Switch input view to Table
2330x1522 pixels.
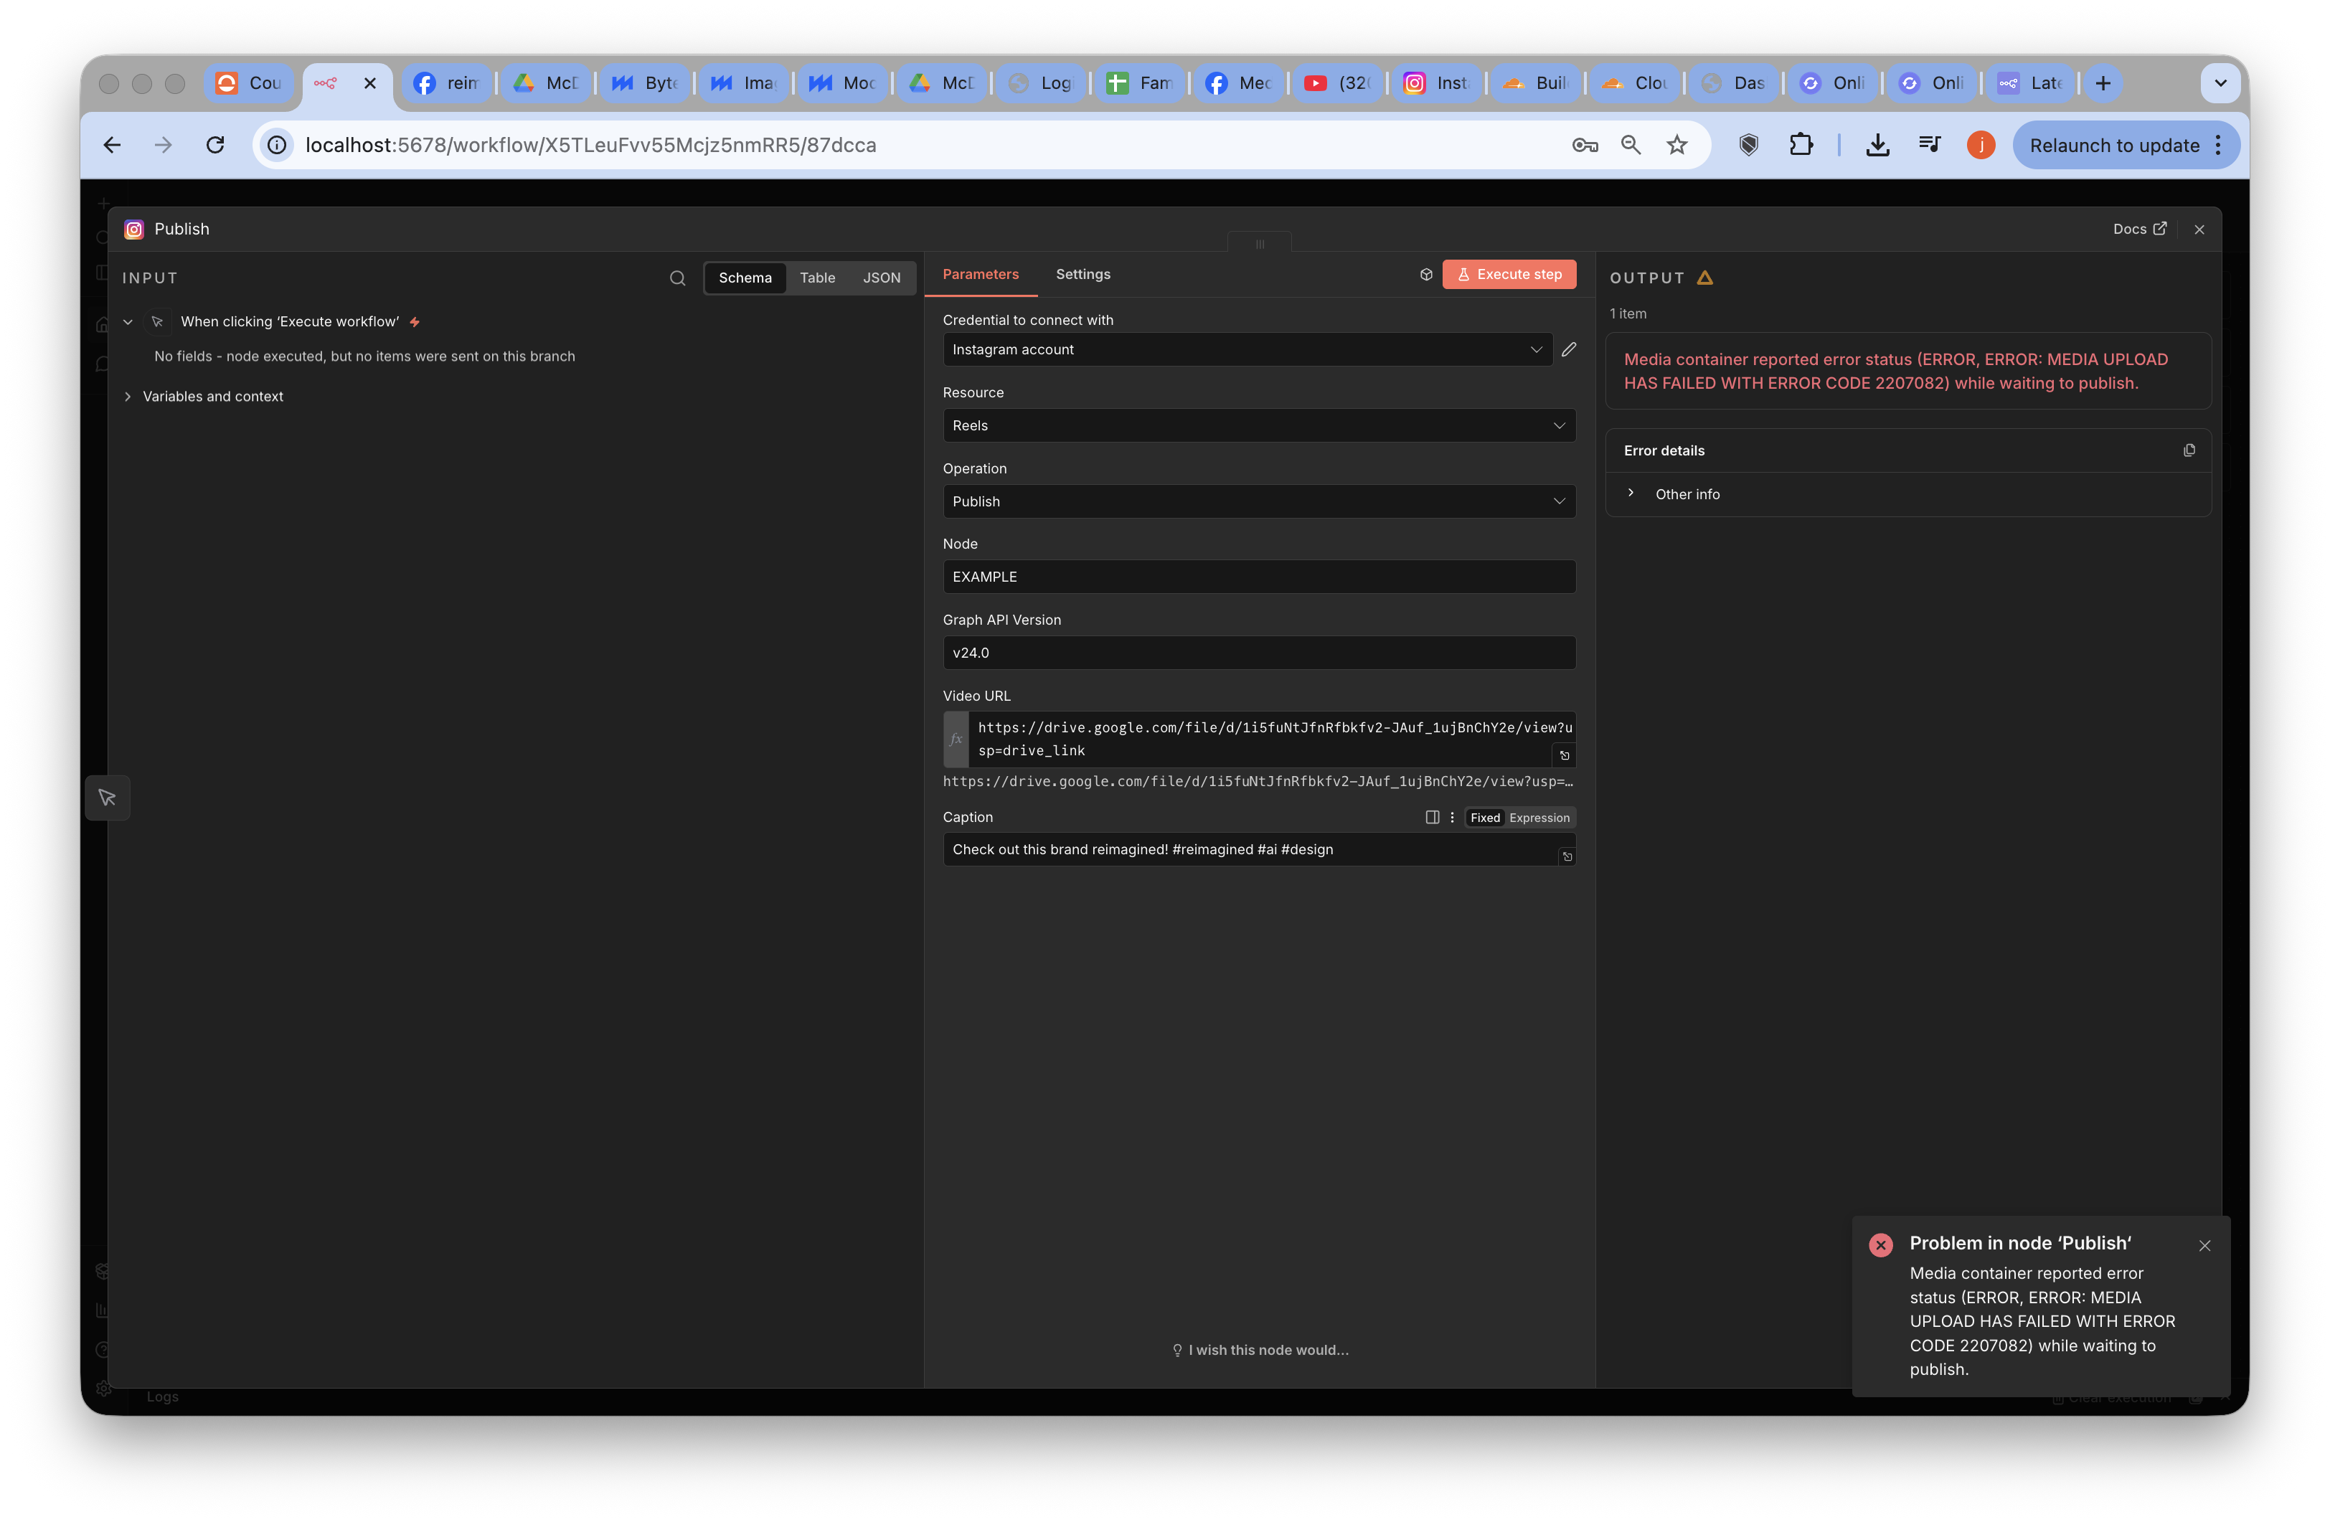click(816, 278)
